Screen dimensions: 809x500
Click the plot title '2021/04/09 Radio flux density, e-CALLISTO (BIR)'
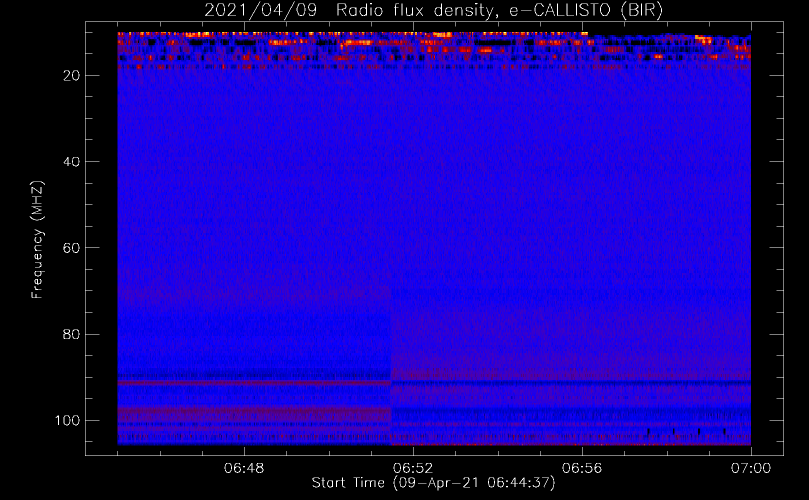pyautogui.click(x=433, y=10)
